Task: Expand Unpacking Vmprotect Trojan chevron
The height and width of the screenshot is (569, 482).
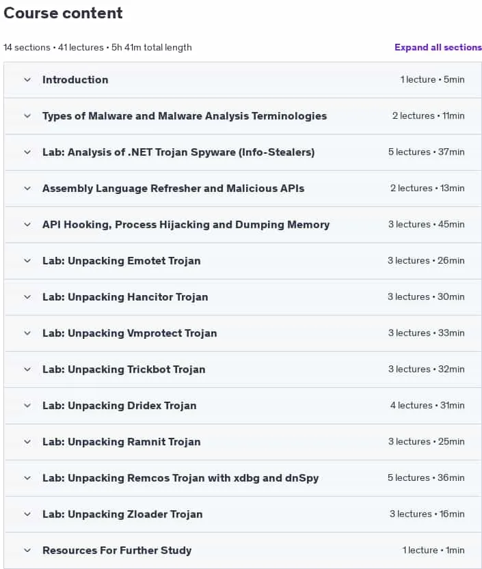Action: click(27, 333)
